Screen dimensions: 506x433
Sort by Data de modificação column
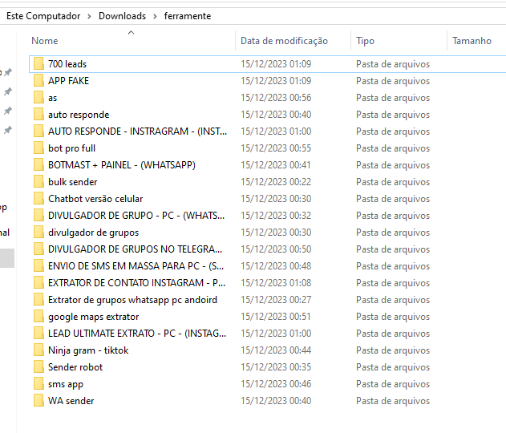[285, 41]
